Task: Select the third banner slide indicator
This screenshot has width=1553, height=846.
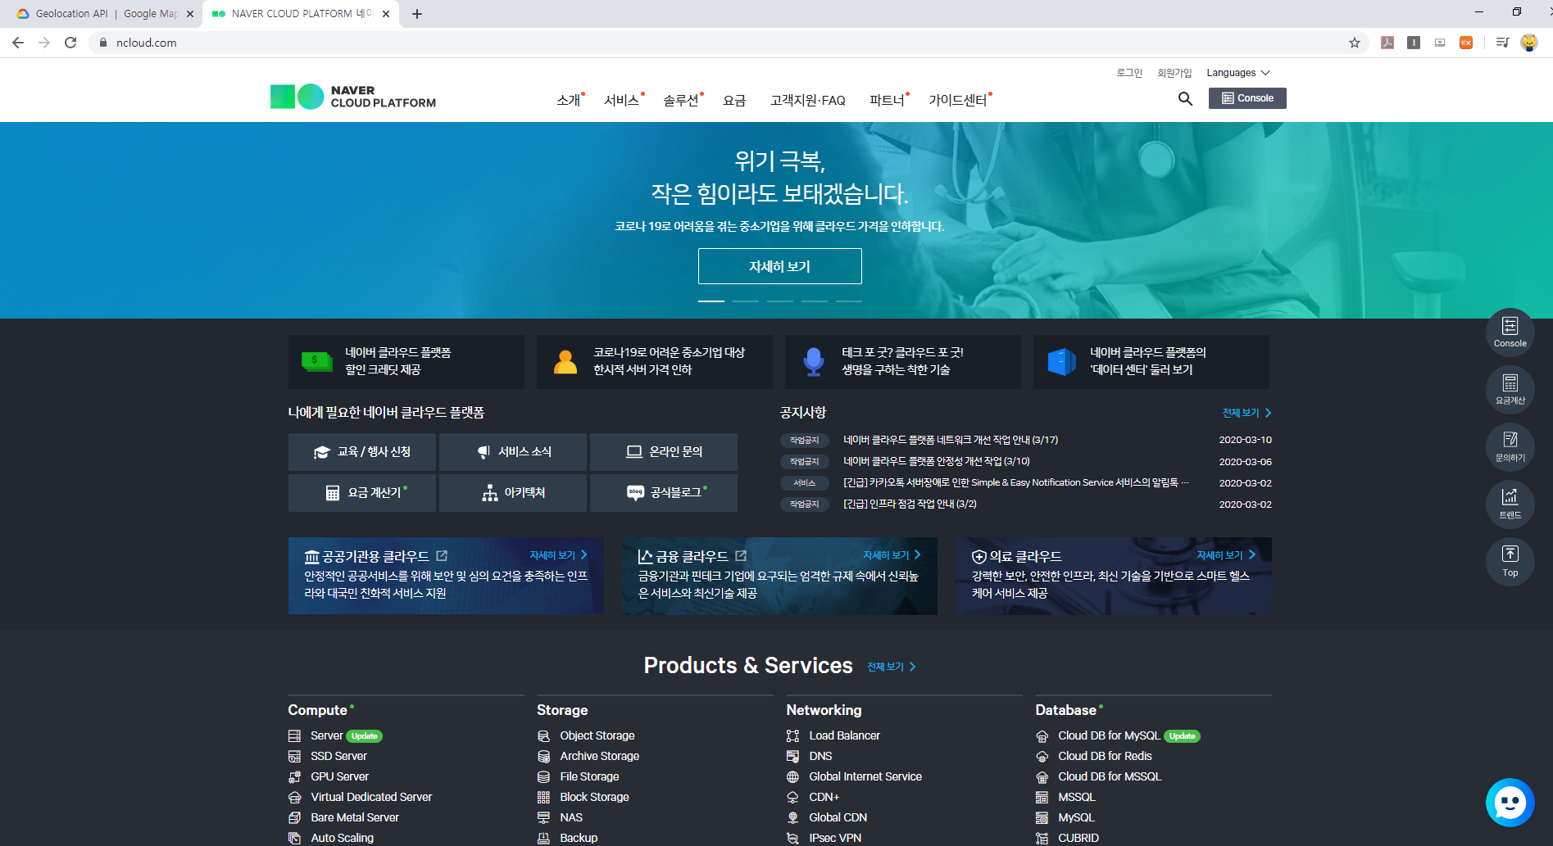Action: coord(780,301)
